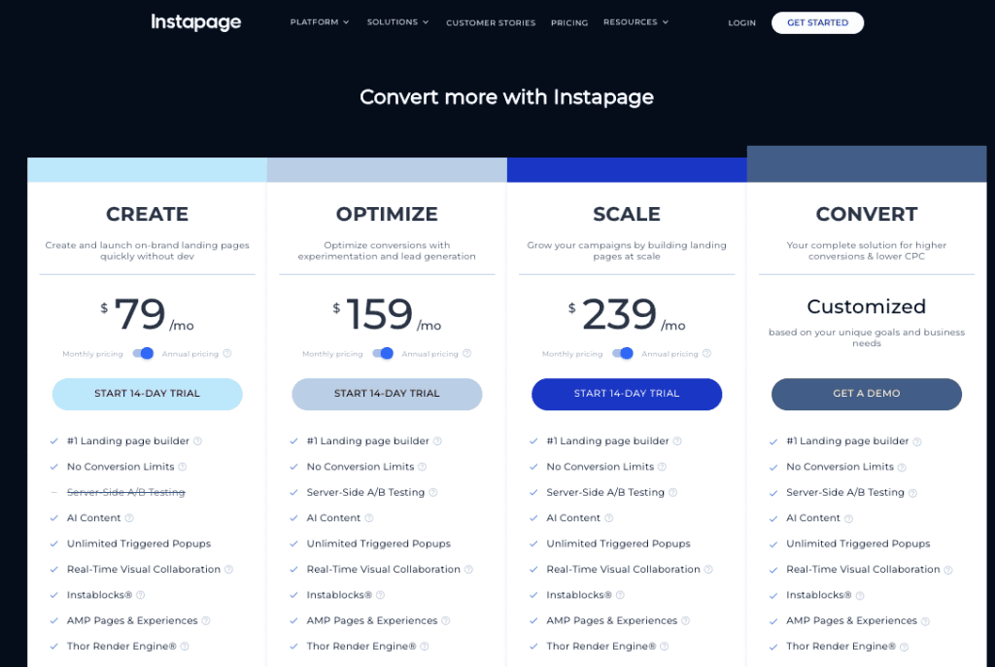Select Annual pricing label on Optimize plan
The image size is (995, 667).
pos(429,354)
